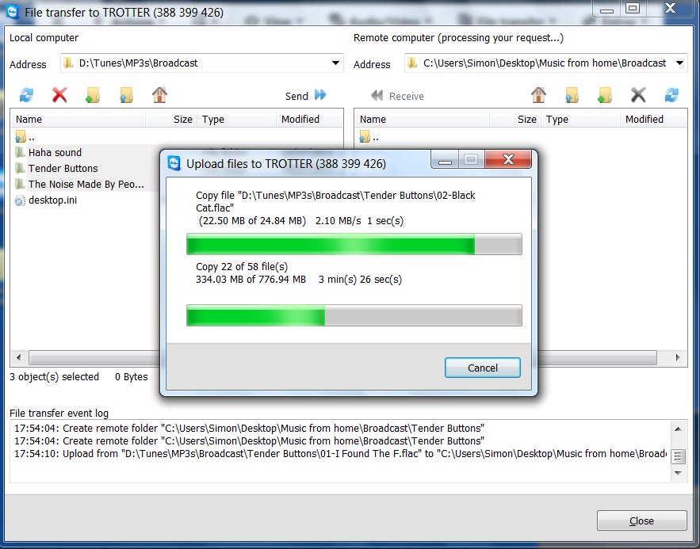Expand the local Address dropdown

pyautogui.click(x=335, y=63)
